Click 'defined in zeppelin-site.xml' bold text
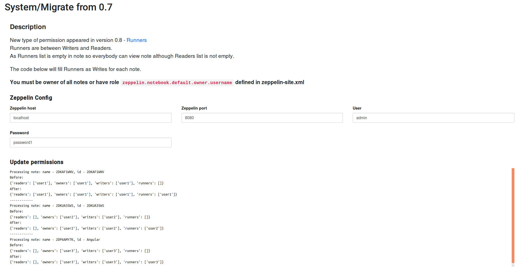 click(270, 82)
